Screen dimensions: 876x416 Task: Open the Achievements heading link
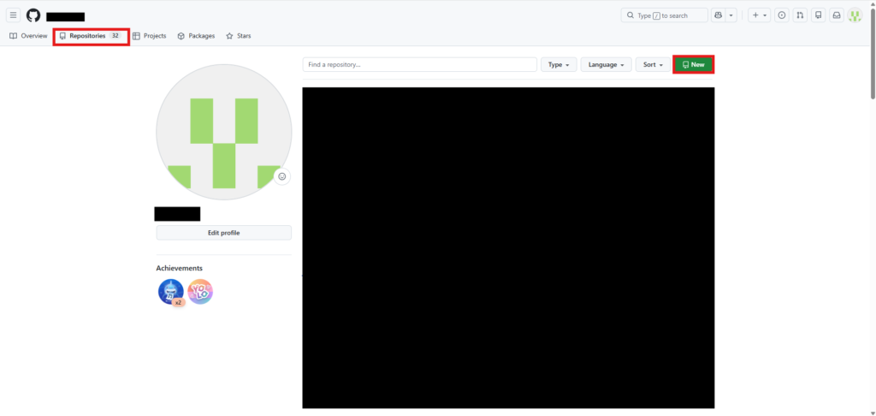pos(180,269)
